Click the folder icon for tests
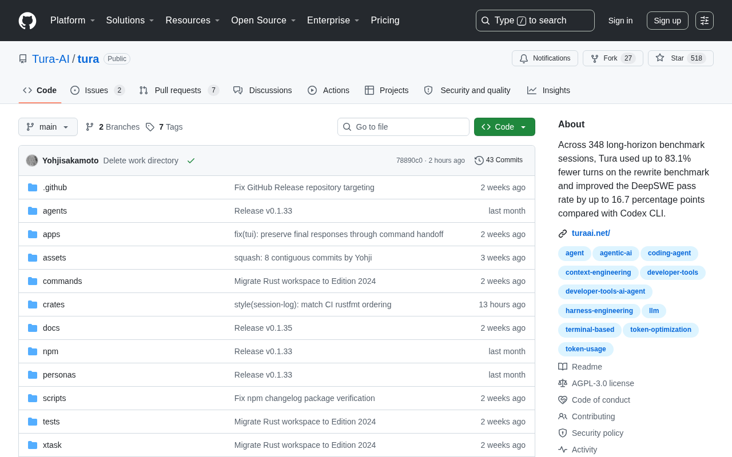 point(33,422)
